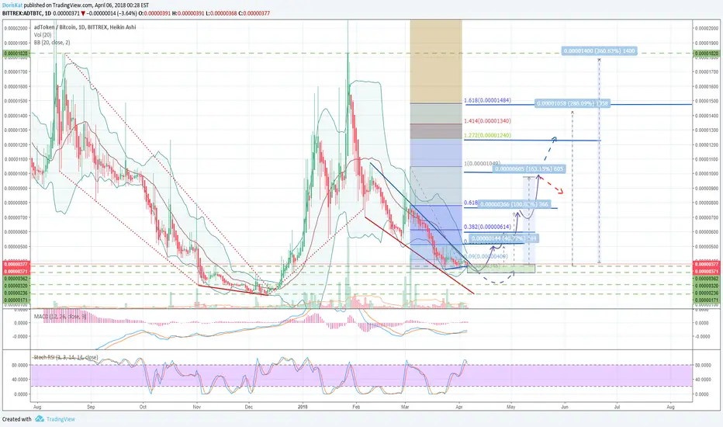Click the Mar label on time axis
The height and width of the screenshot is (427, 723).
[405, 407]
